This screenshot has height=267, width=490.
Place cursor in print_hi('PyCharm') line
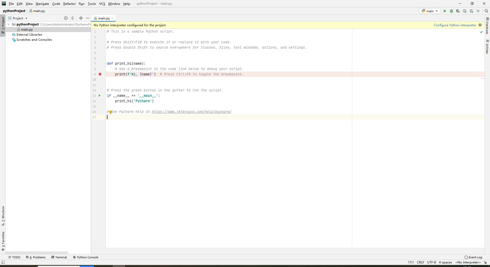click(134, 101)
